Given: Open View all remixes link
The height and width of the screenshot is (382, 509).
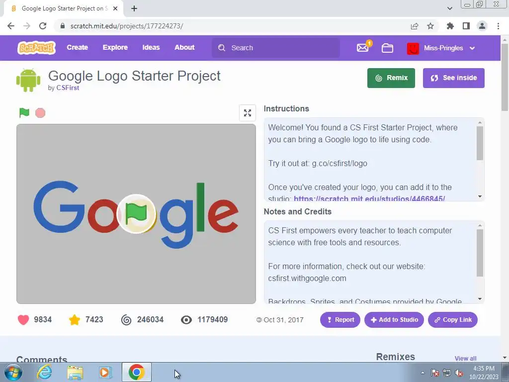Looking at the screenshot, I should click(465, 358).
